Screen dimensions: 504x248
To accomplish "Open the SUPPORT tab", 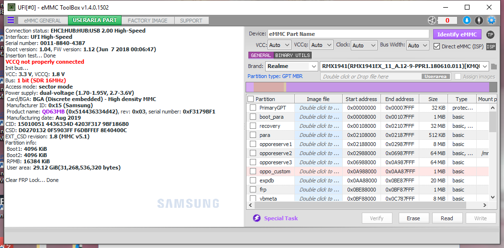I will (x=191, y=21).
